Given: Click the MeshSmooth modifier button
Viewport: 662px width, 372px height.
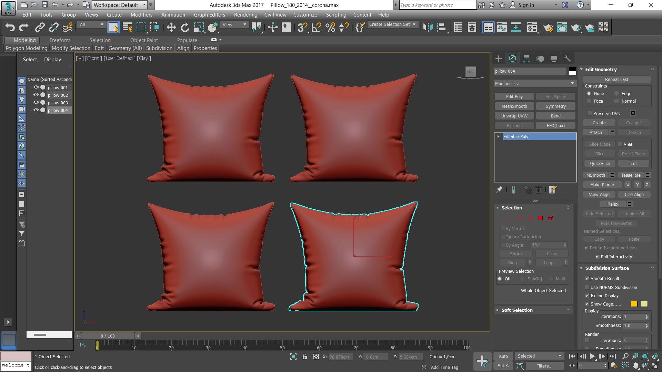Looking at the screenshot, I should pos(514,106).
